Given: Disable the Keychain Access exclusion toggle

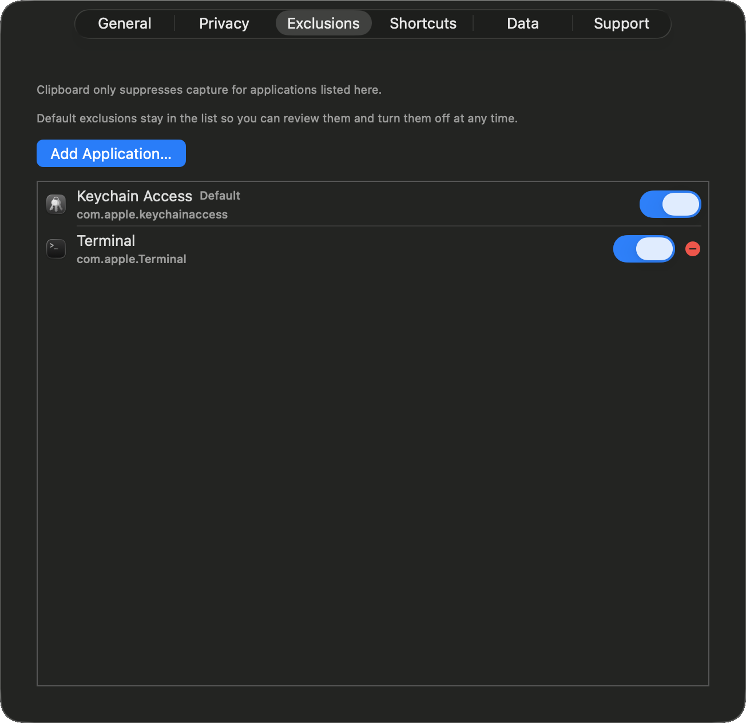Looking at the screenshot, I should point(670,204).
